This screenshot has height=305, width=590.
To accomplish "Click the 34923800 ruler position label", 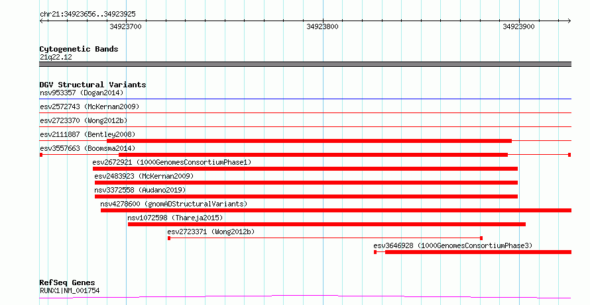I will 322,26.
